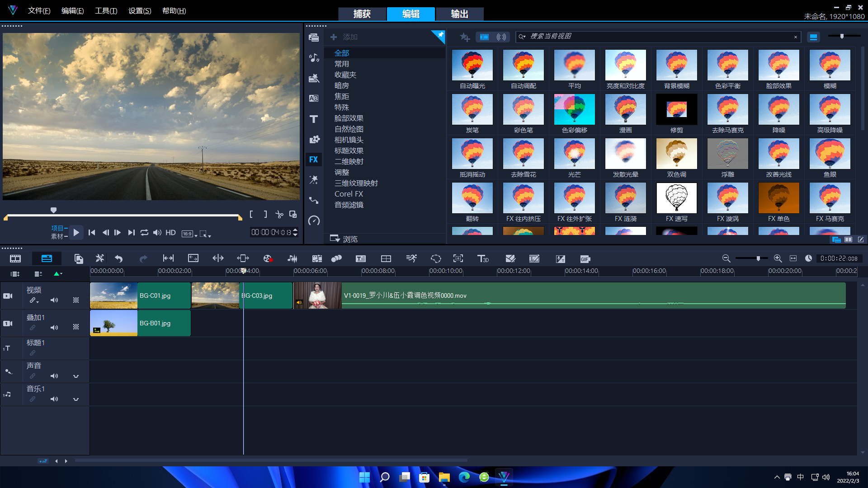Adjust the thumbnail size slider in library
Screen dimensions: 868x488
[x=842, y=36]
